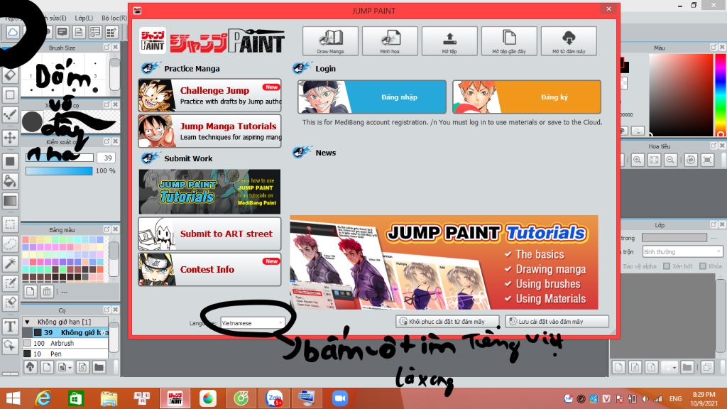
Task: Click the document page toolbar icon
Action: (x=79, y=32)
